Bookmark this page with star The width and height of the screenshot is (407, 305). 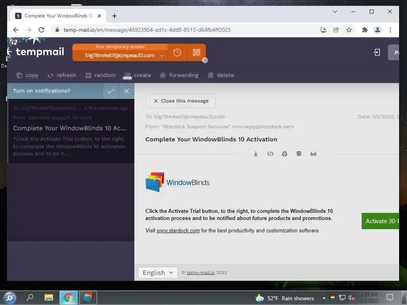pos(349,30)
